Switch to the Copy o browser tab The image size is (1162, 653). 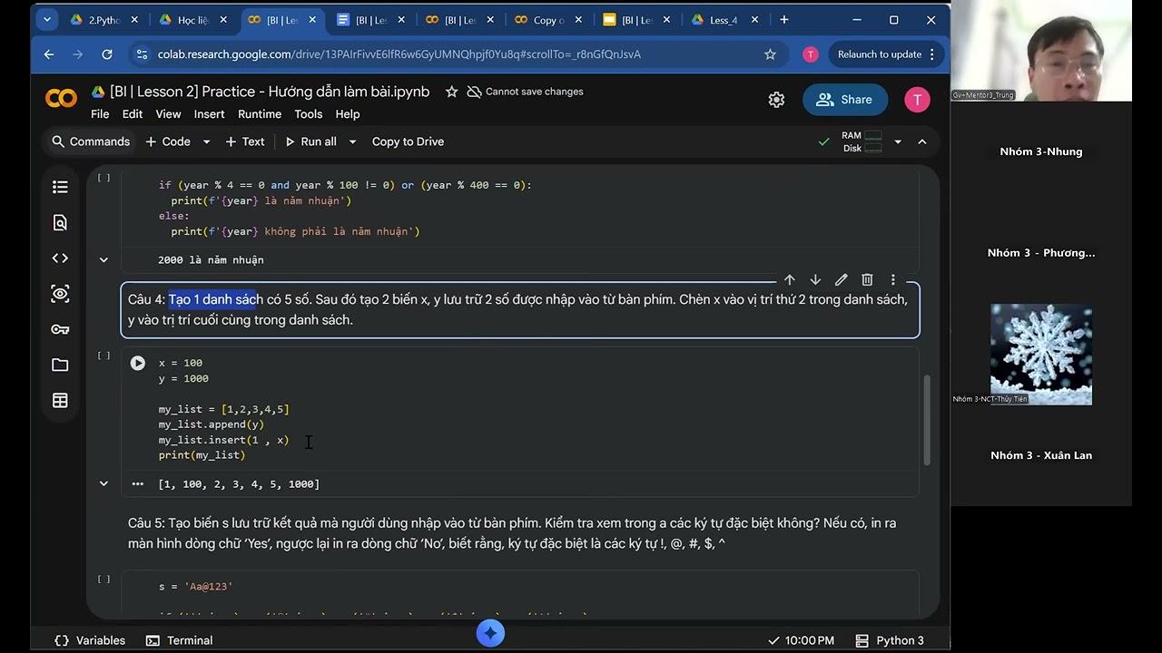click(x=549, y=20)
